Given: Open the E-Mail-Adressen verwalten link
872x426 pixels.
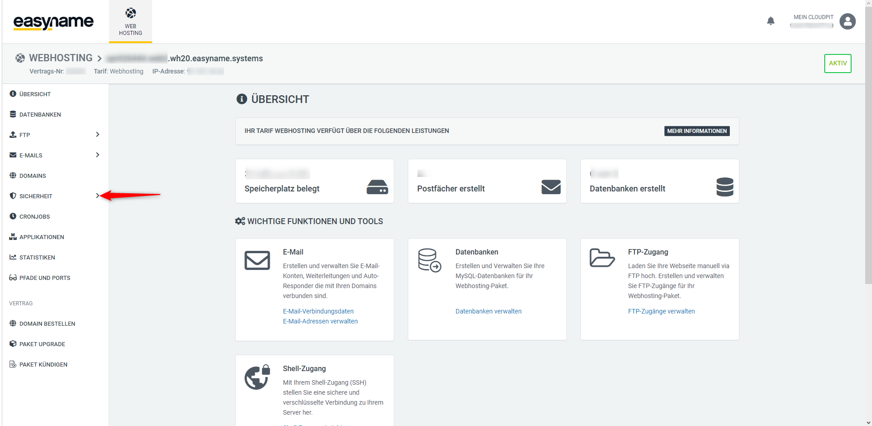Looking at the screenshot, I should point(320,321).
